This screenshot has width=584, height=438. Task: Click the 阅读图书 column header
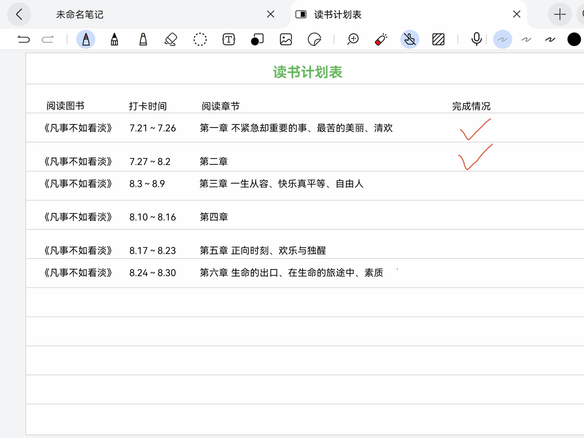pyautogui.click(x=66, y=106)
